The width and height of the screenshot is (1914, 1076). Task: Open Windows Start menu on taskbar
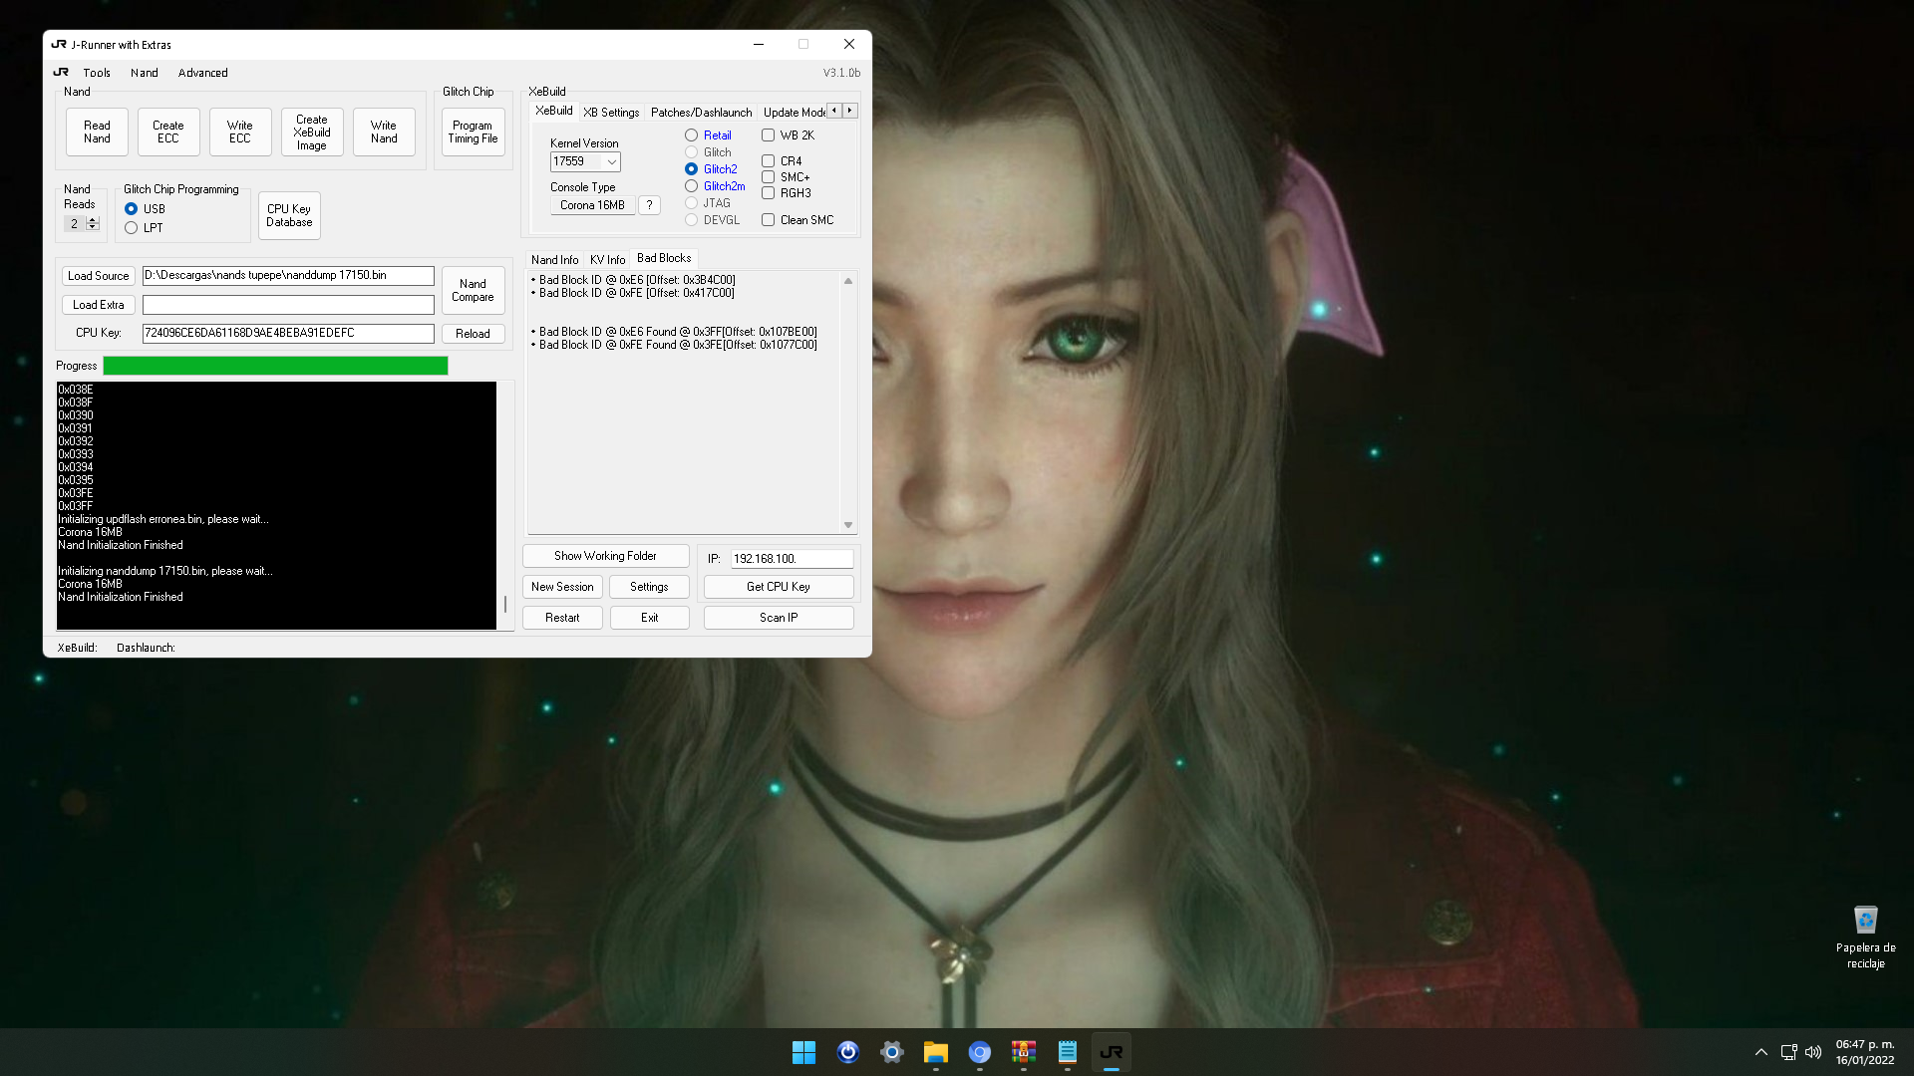click(803, 1052)
